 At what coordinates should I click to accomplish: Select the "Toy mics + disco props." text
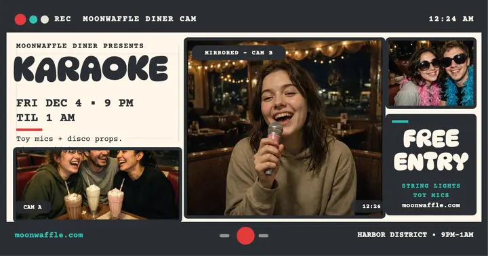69,139
